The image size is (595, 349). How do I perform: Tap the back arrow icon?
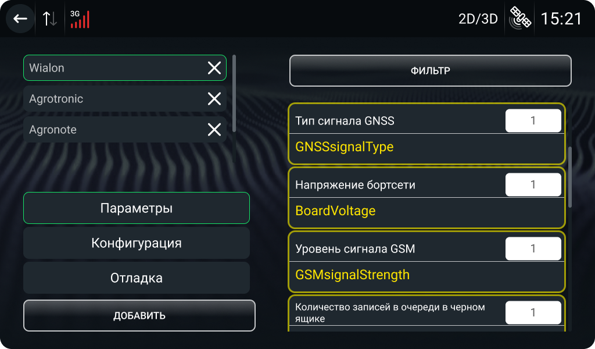click(19, 18)
